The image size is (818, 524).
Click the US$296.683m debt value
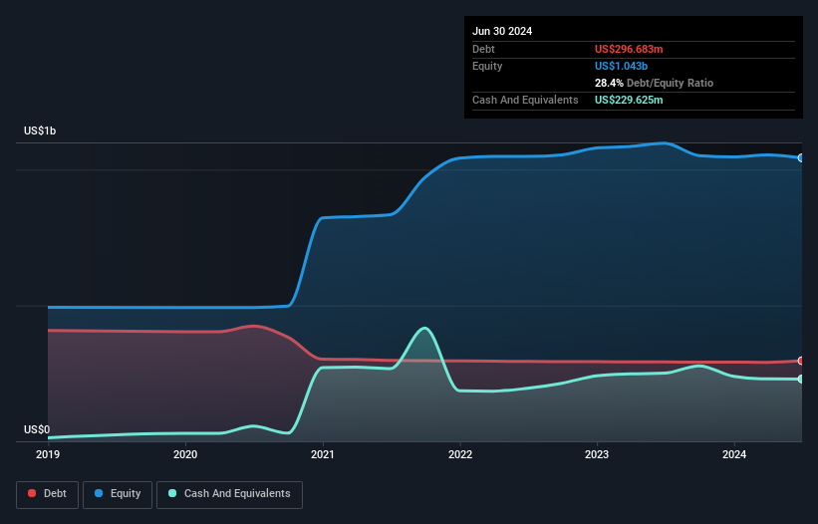[x=629, y=49]
